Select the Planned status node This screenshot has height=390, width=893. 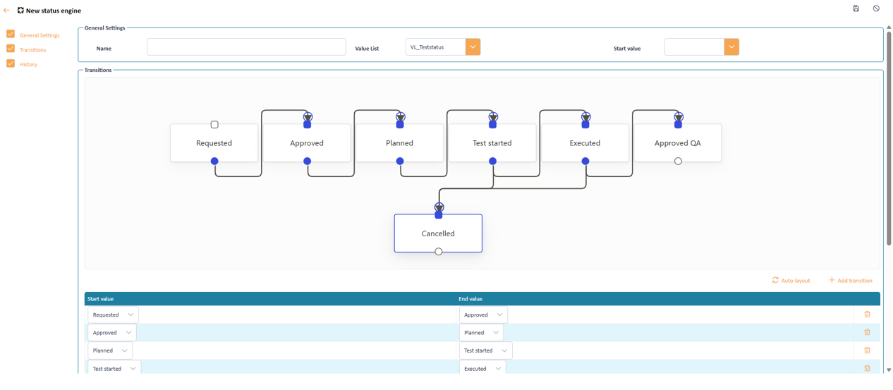(x=400, y=143)
